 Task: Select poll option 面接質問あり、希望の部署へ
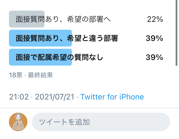[x=63, y=19]
